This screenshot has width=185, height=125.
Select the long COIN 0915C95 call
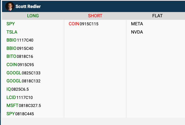pyautogui.click(x=20, y=65)
